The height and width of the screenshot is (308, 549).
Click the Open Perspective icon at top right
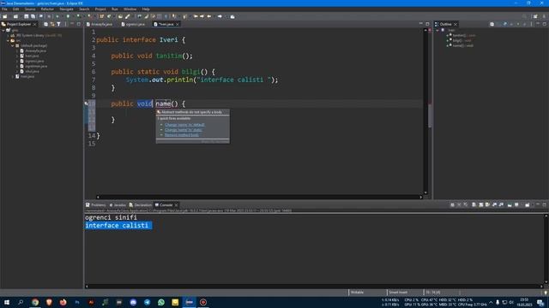tap(535, 16)
